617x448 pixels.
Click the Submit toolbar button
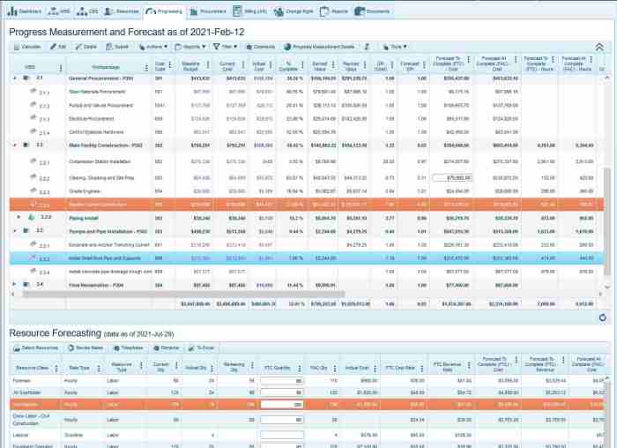[x=117, y=47]
